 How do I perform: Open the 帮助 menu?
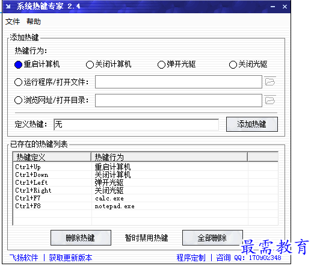coord(34,22)
